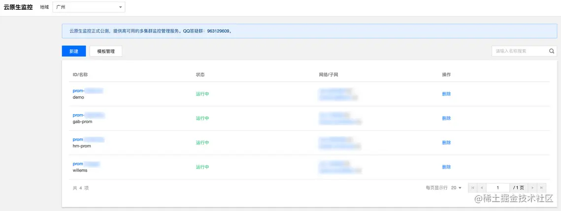Click the name text willems
Screen dimensions: 561x211
pos(80,170)
